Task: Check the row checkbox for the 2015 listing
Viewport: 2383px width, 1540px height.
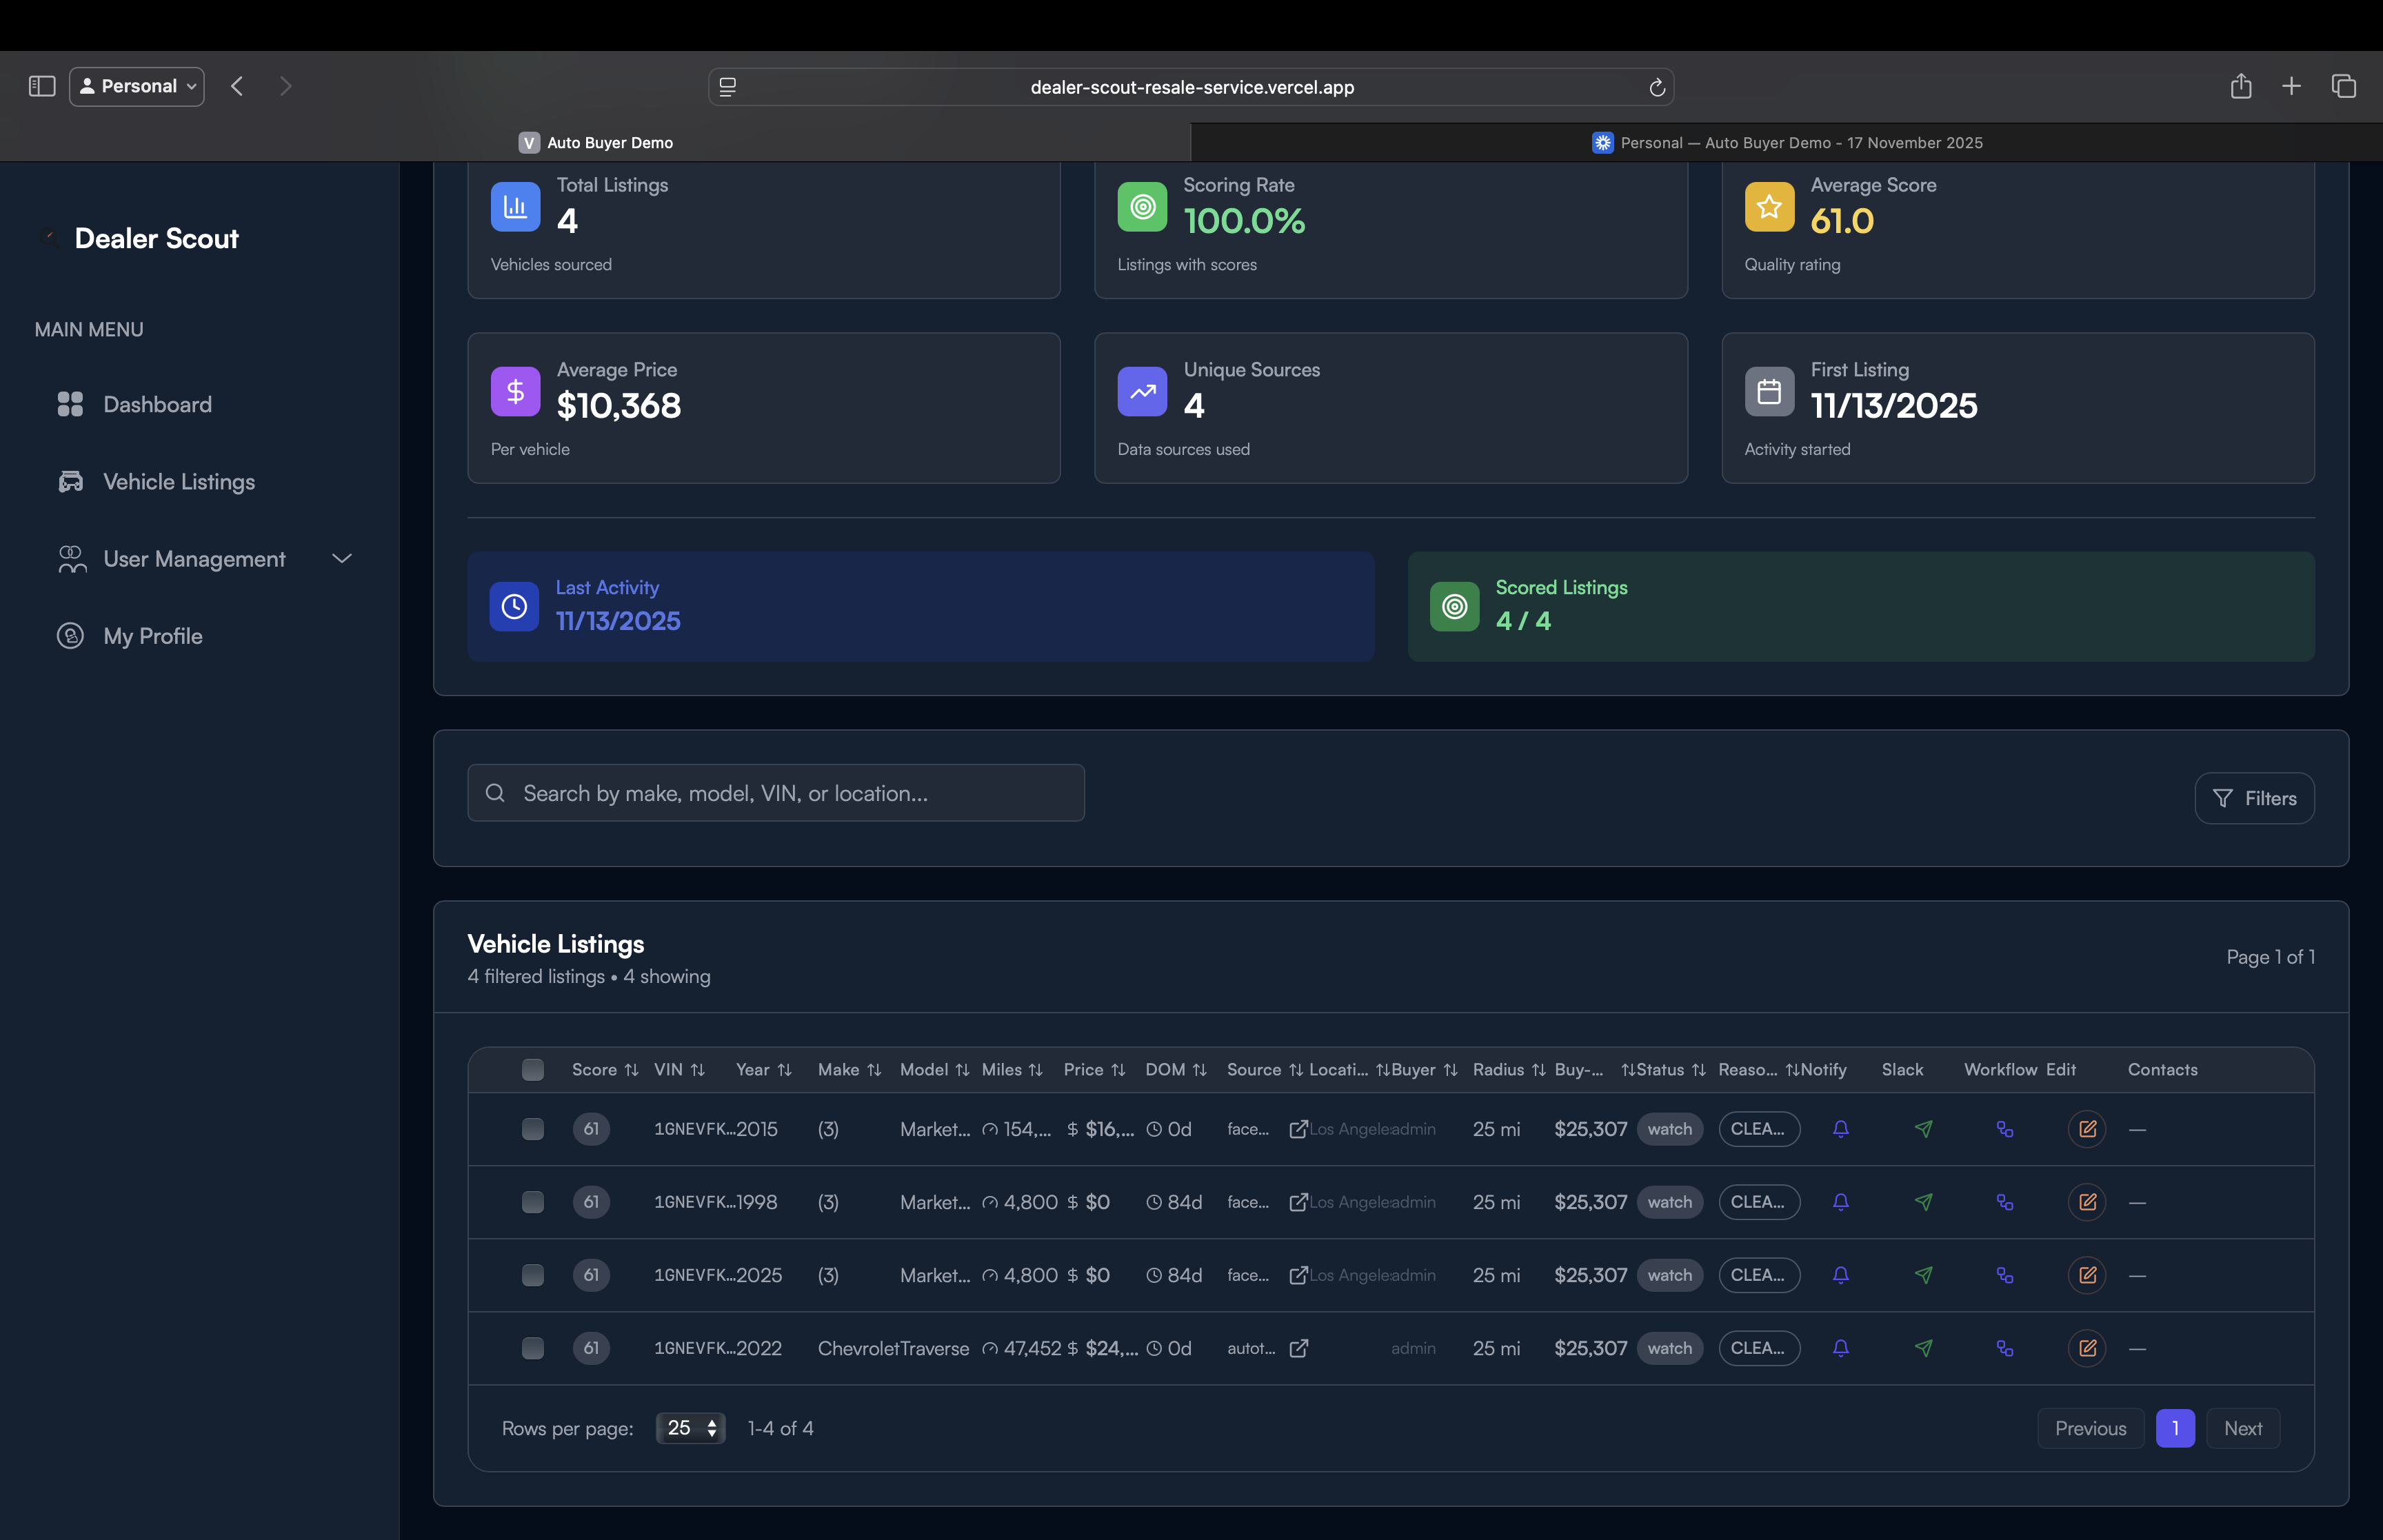Action: tap(532, 1128)
